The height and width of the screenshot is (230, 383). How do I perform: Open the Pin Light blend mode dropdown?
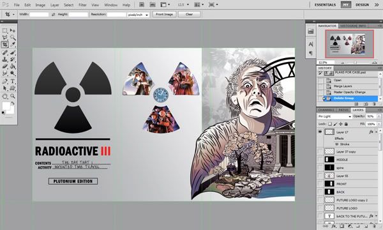[x=334, y=116]
